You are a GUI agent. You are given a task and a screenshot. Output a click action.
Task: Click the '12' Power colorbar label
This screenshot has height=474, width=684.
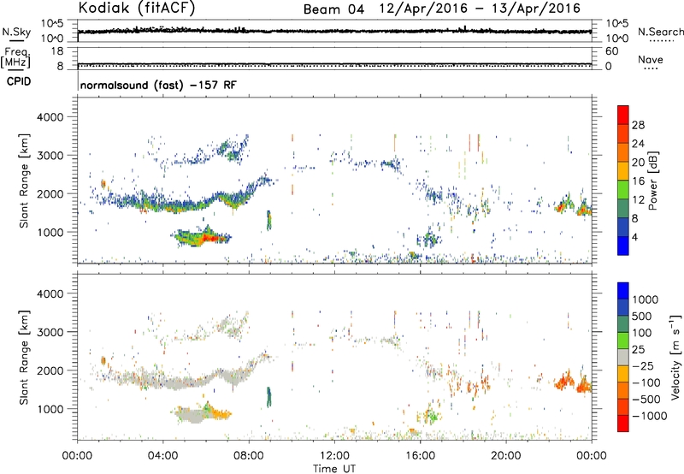pyautogui.click(x=638, y=200)
